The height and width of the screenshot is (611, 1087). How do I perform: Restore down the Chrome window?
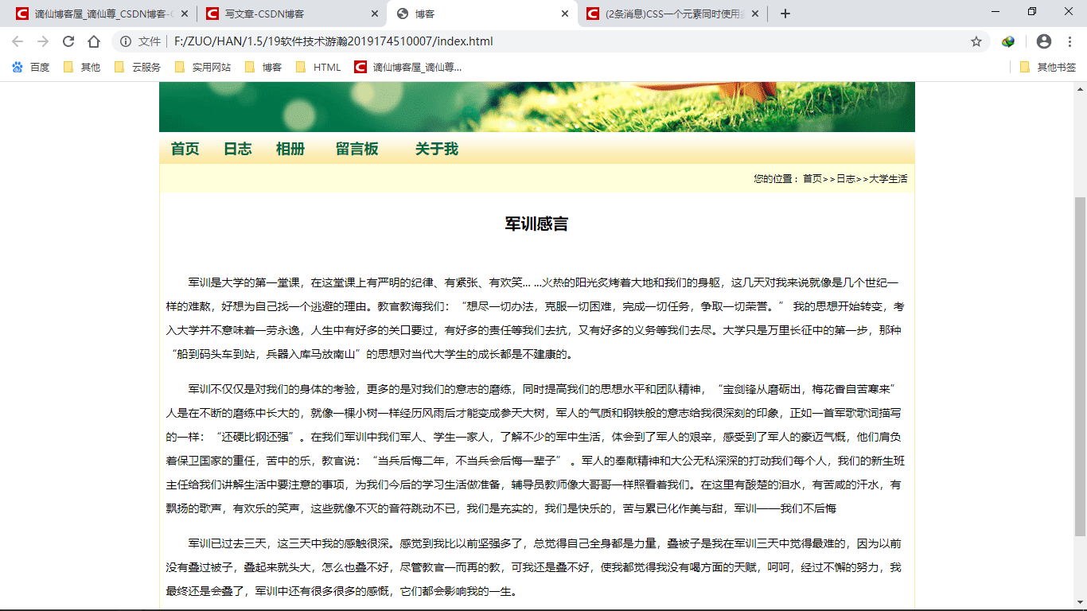(x=1032, y=12)
